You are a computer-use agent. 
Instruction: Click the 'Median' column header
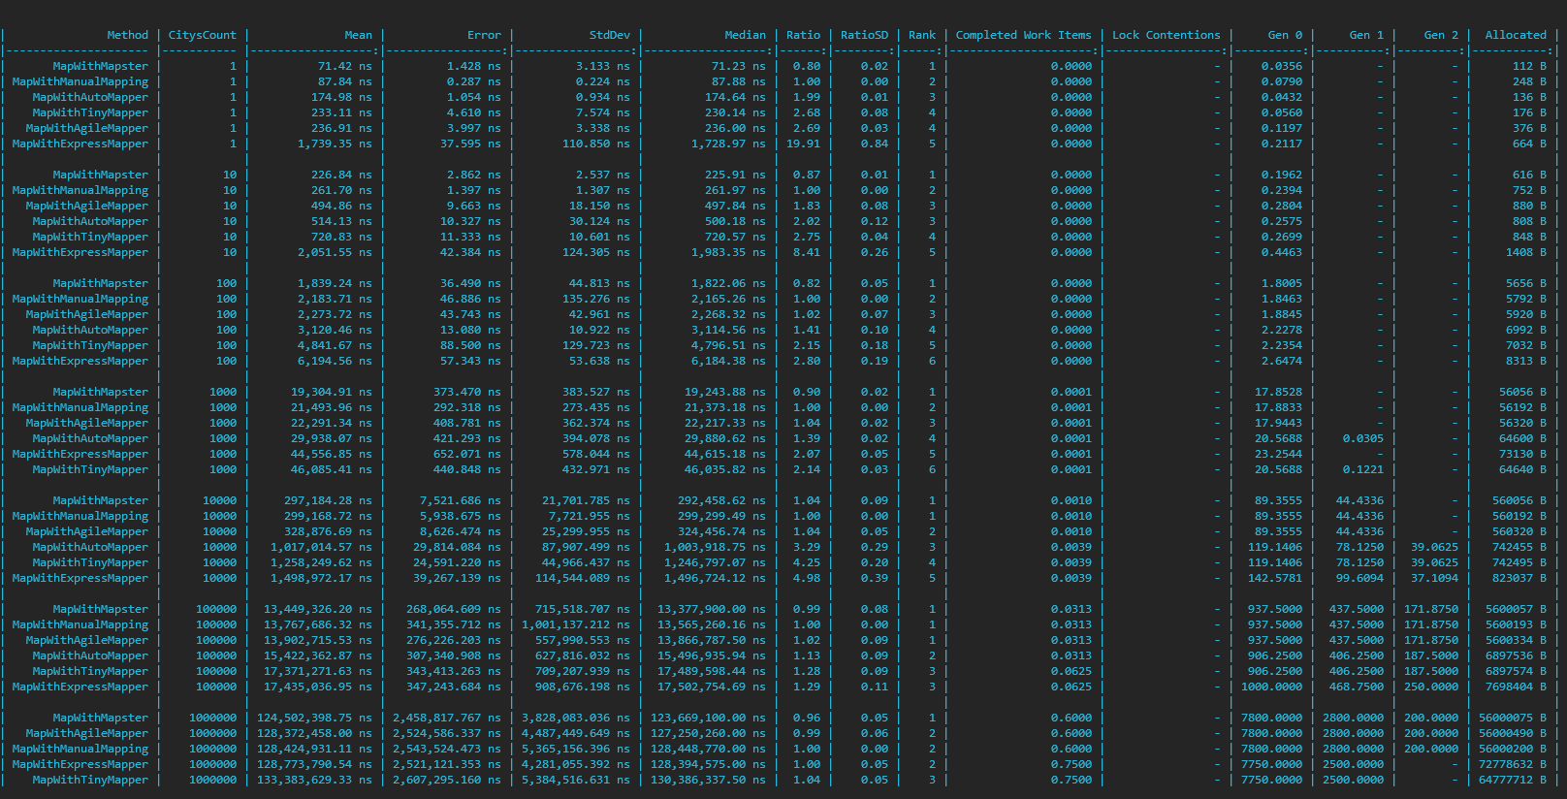tap(745, 35)
